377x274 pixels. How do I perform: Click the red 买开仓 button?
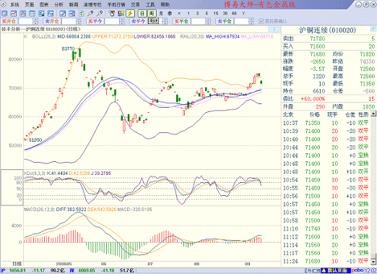9,21
